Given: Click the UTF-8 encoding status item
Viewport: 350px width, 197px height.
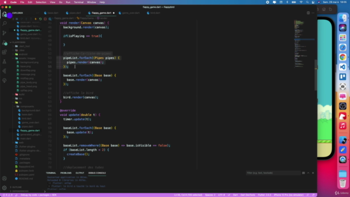Looking at the screenshot, I should coord(221,195).
